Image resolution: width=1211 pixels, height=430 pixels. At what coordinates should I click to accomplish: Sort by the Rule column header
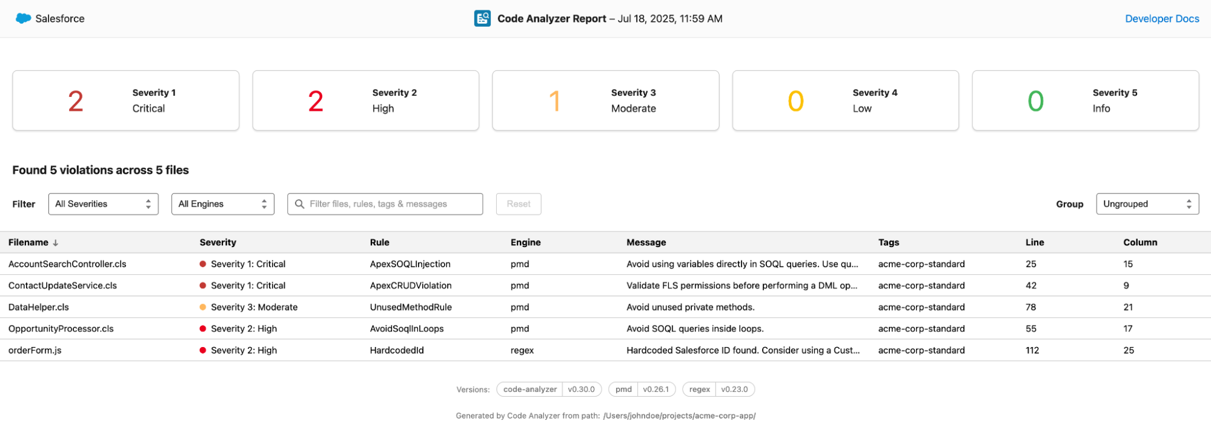[x=380, y=242]
